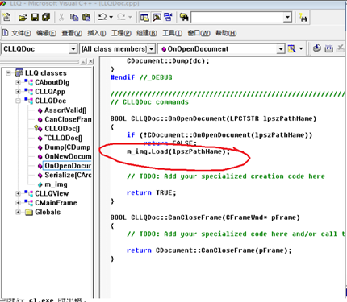Screen dimensions: 347x302
Task: Click the Search binoculars icon at toolbar end
Action: 303,18
